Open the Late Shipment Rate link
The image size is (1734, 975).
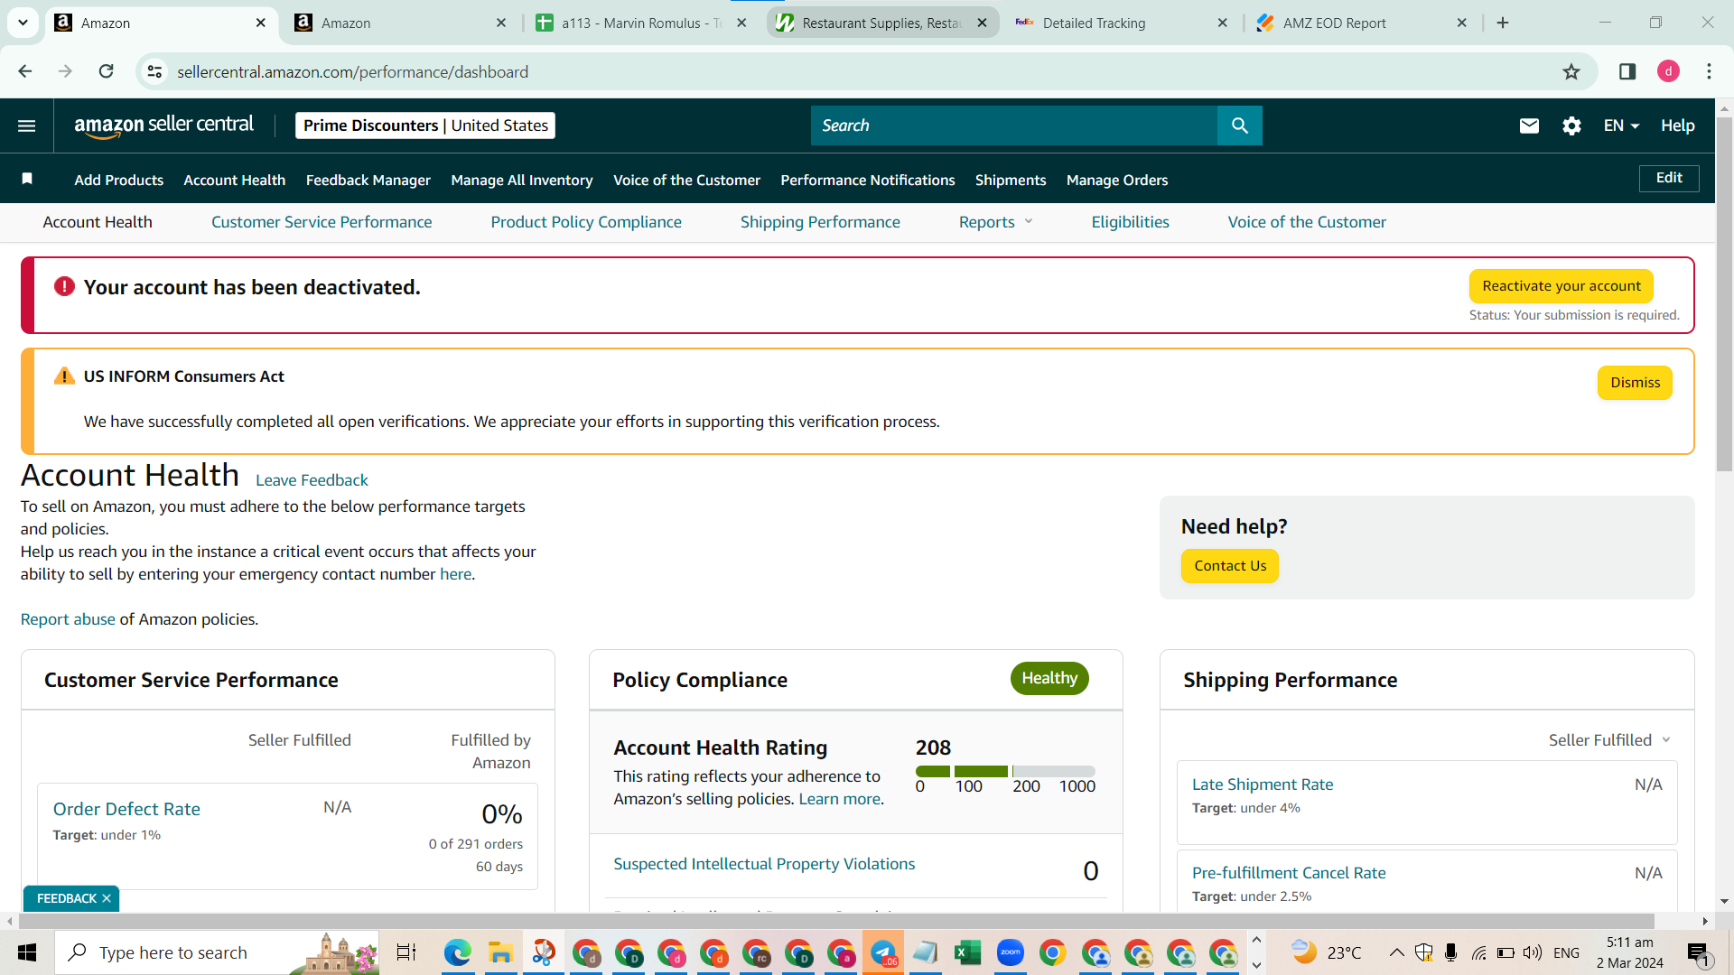pyautogui.click(x=1263, y=785)
